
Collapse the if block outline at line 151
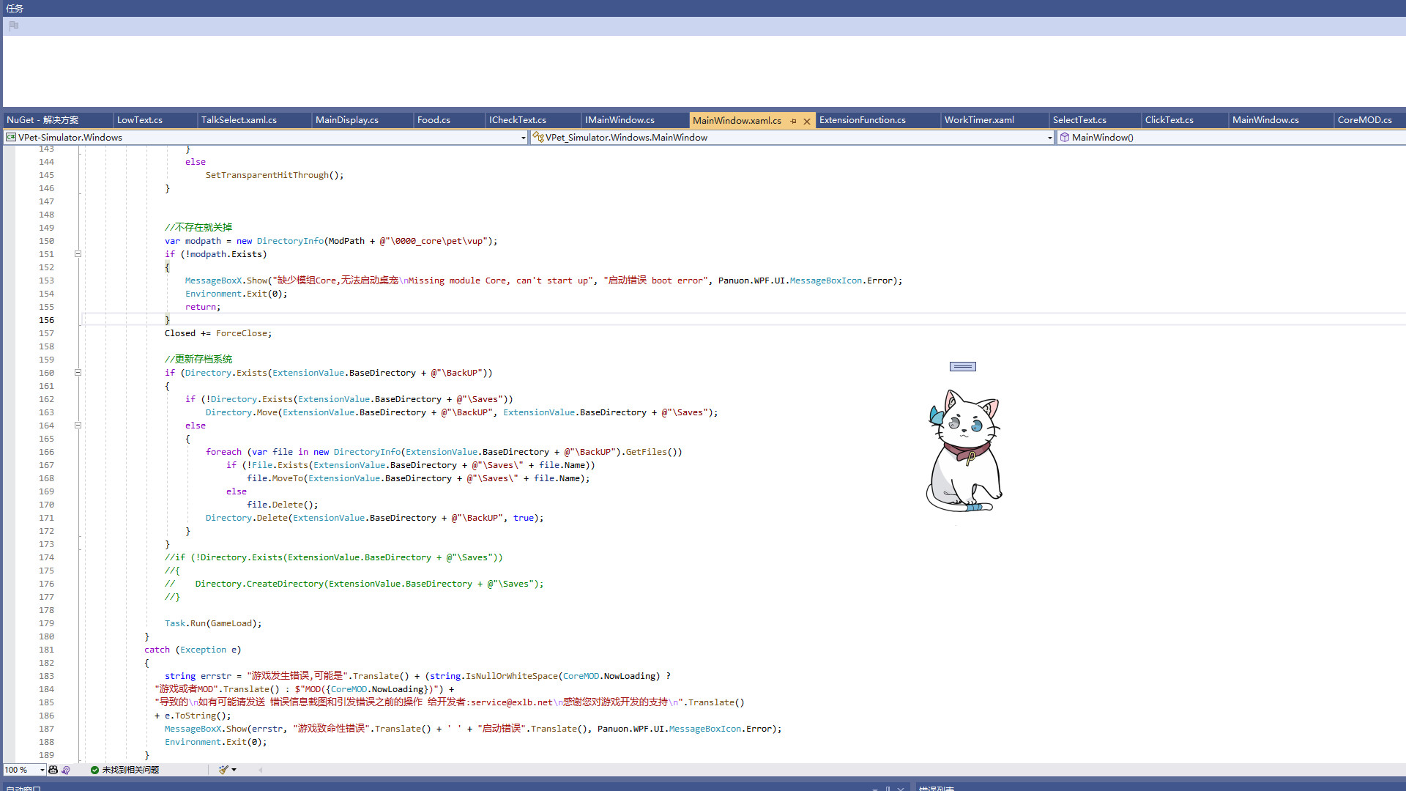click(78, 254)
